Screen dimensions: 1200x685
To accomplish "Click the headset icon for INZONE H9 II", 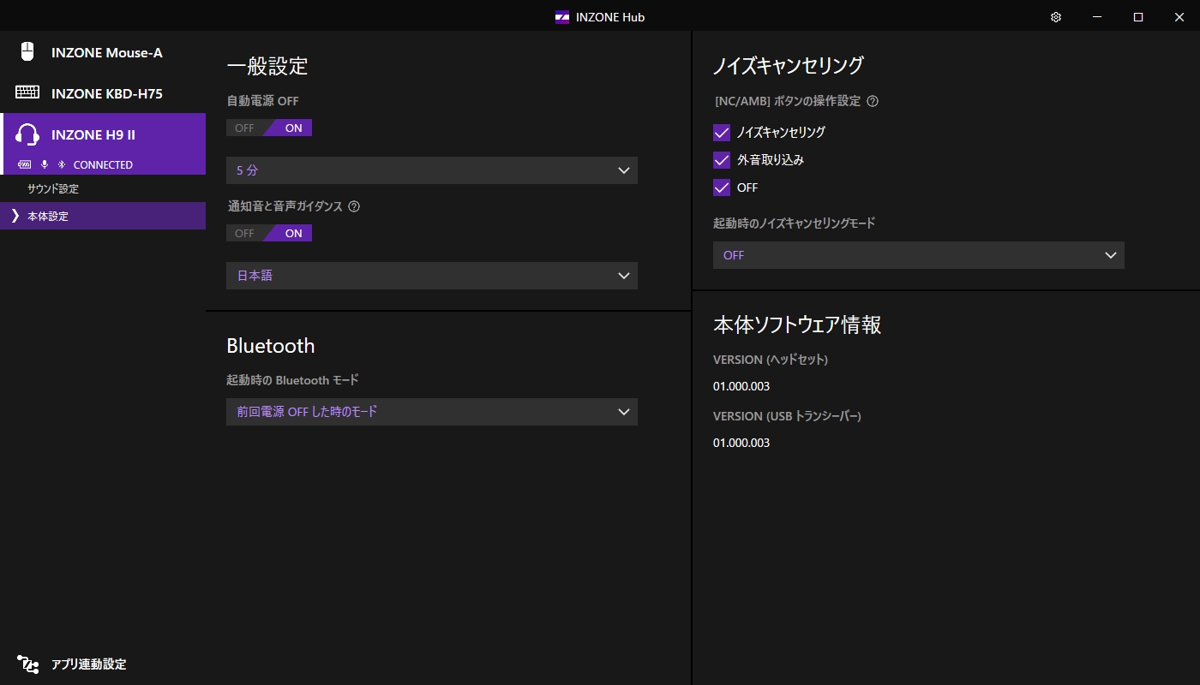I will point(27,134).
